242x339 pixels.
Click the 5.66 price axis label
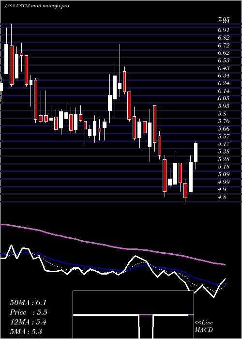[224, 129]
